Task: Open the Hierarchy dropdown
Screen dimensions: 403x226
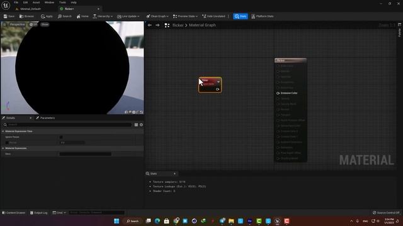Action: (x=103, y=16)
